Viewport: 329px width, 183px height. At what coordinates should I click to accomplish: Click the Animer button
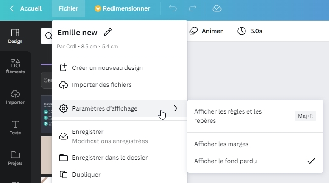click(x=206, y=31)
